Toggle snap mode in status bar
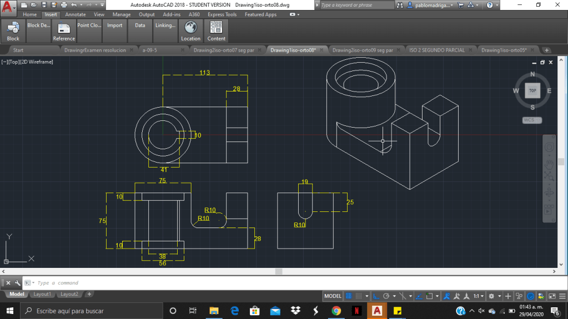This screenshot has height=319, width=568. point(360,296)
